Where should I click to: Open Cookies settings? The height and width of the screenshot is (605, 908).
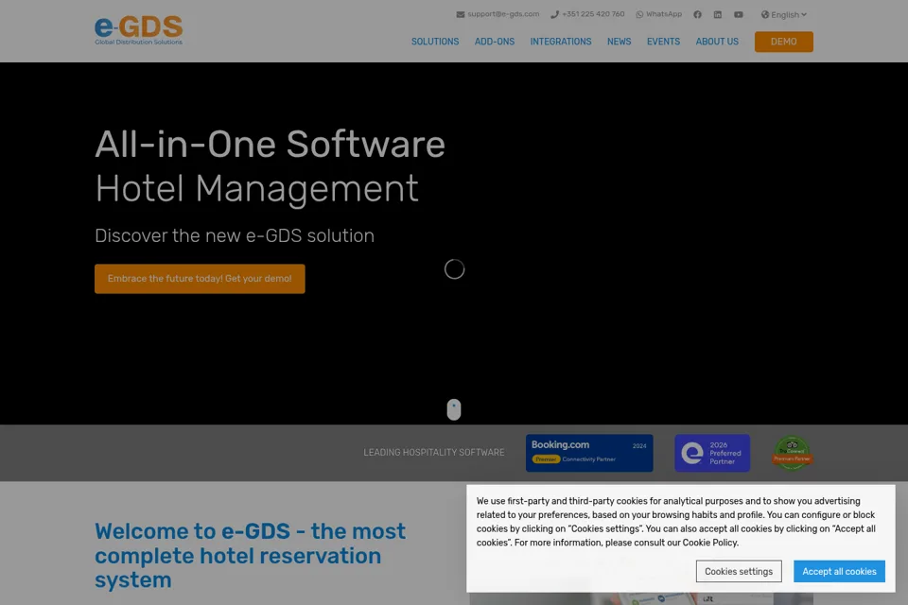click(739, 571)
